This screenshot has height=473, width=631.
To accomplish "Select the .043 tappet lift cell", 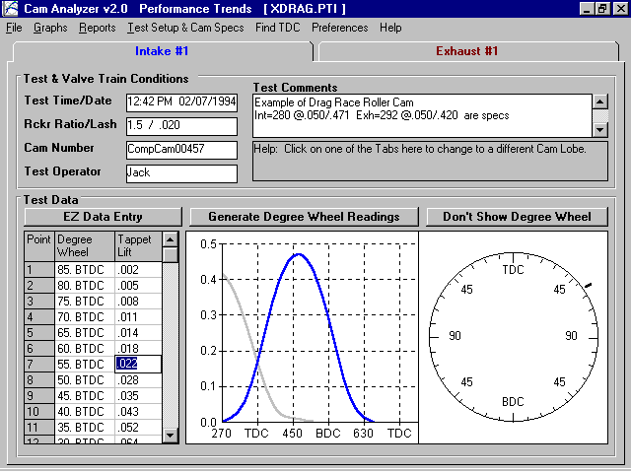I will coord(138,412).
